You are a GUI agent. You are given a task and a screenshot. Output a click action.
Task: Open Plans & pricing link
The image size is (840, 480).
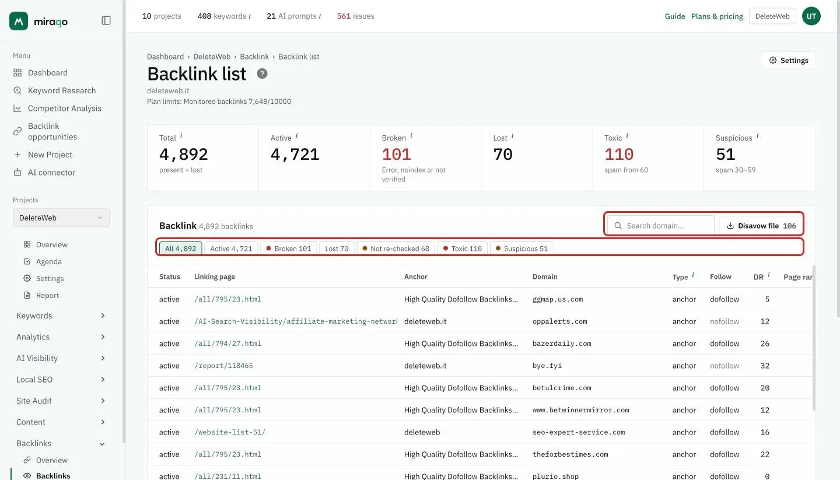[717, 16]
